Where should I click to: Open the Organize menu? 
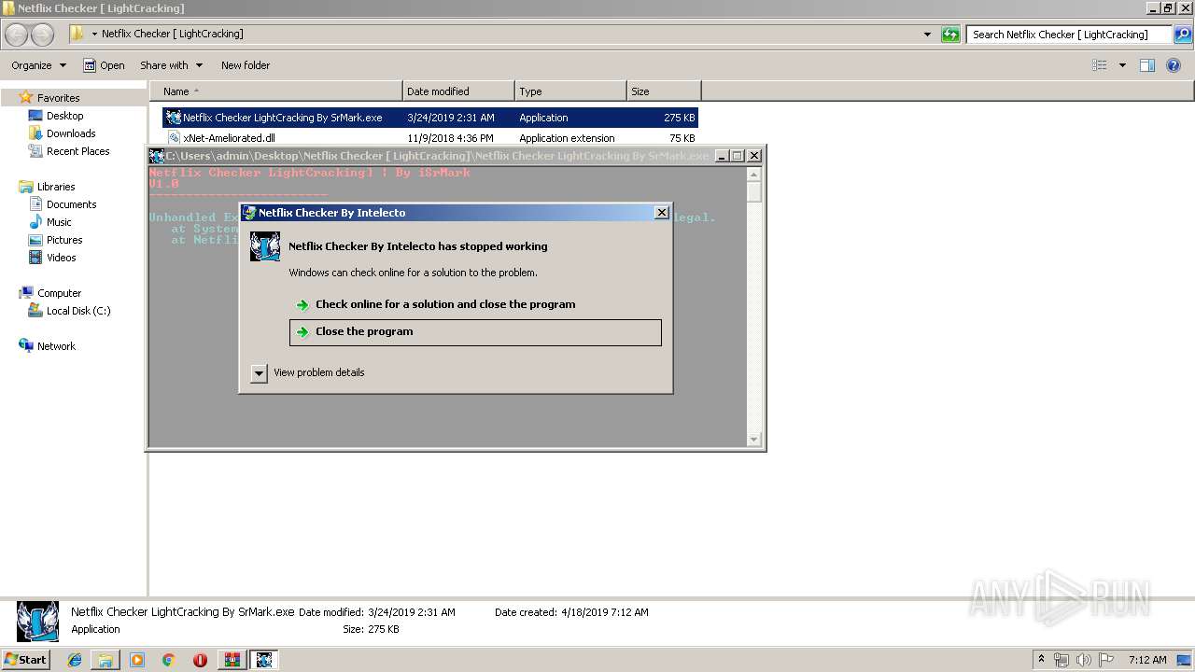[39, 65]
